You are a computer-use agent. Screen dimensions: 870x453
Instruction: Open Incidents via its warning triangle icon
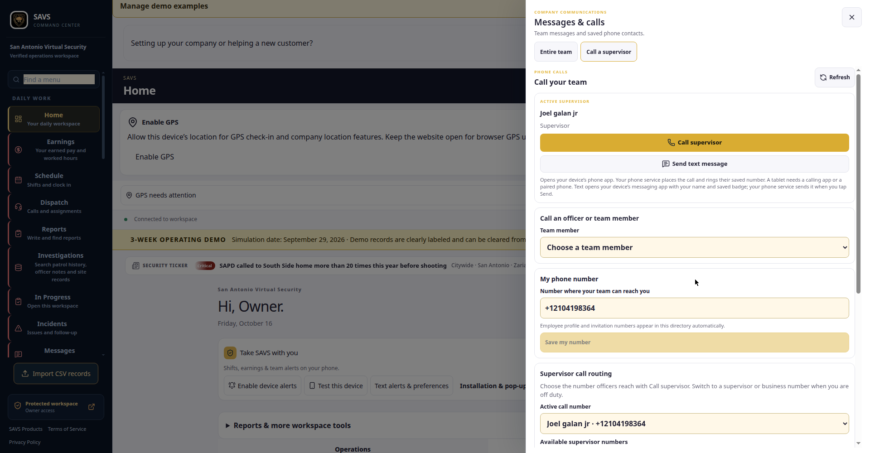tap(19, 328)
